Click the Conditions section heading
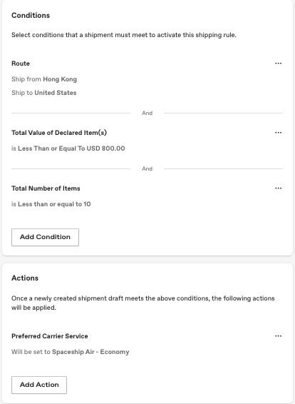This screenshot has width=295, height=404. click(31, 16)
